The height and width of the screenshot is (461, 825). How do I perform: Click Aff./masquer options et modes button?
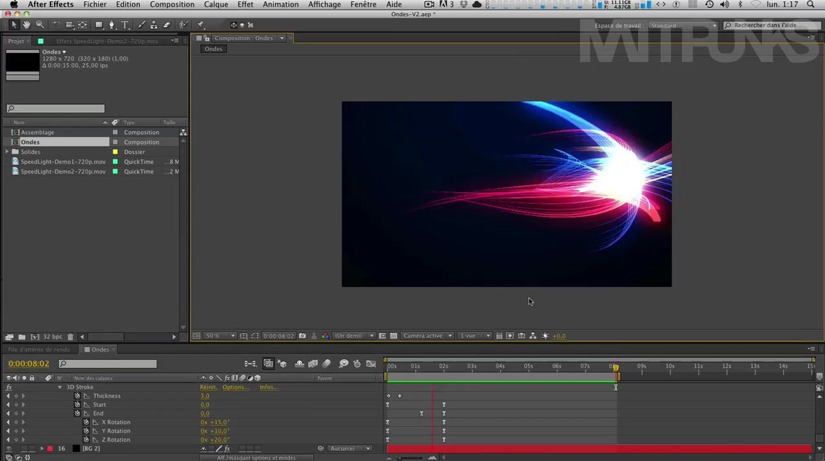pyautogui.click(x=256, y=458)
